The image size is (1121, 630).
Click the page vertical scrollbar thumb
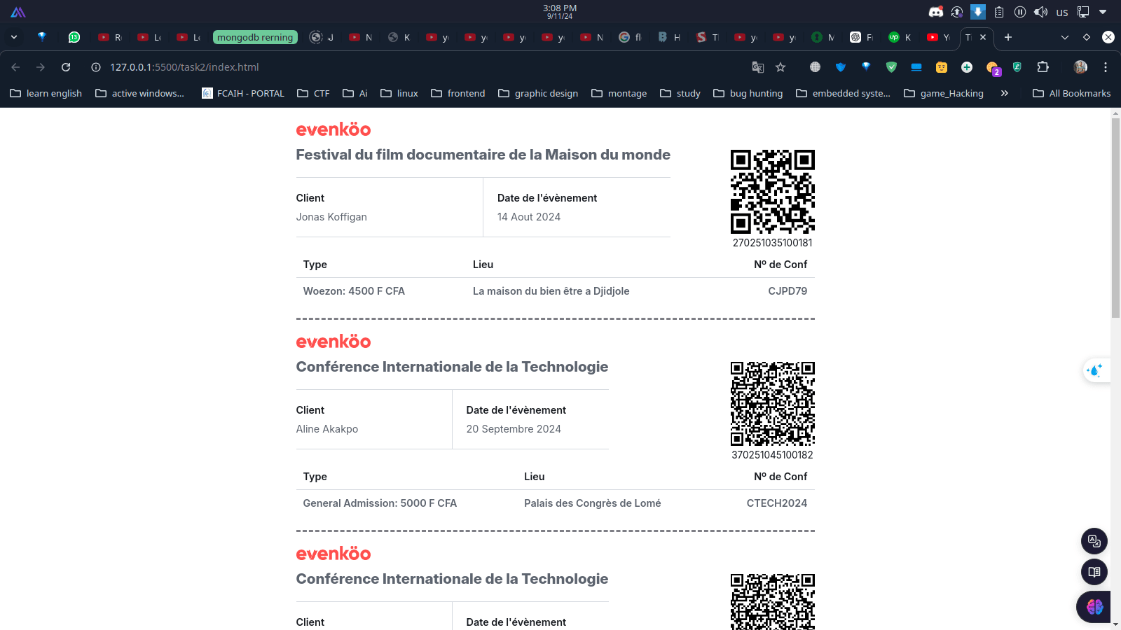pyautogui.click(x=1115, y=217)
